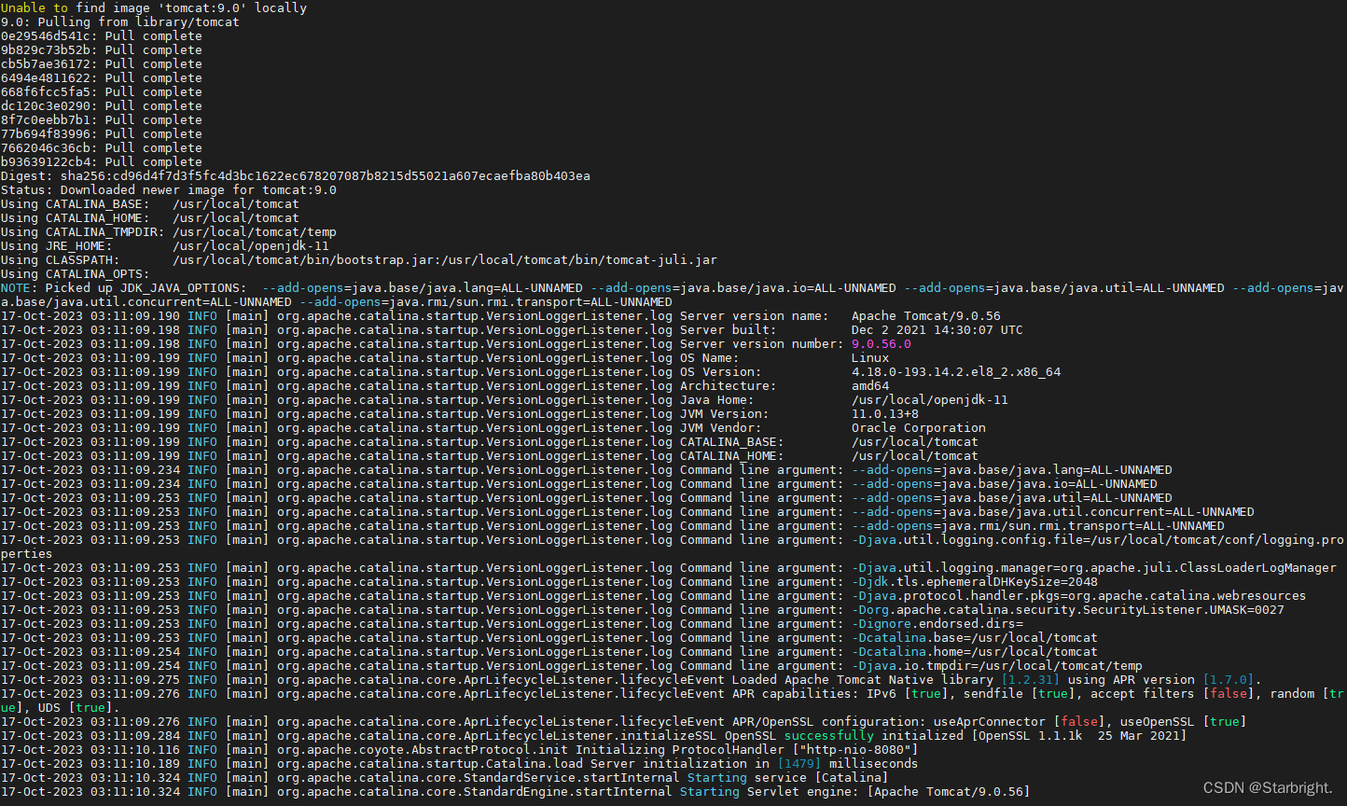Click layer ID "9b829c73b52b" pull line

click(101, 49)
